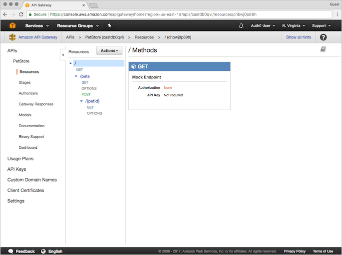Open Custom Domain Names in the sidebar
This screenshot has width=342, height=255.
(x=32, y=180)
